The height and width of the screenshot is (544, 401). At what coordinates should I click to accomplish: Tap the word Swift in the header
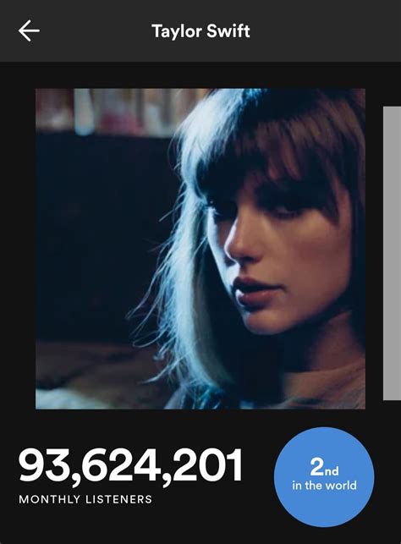point(228,30)
